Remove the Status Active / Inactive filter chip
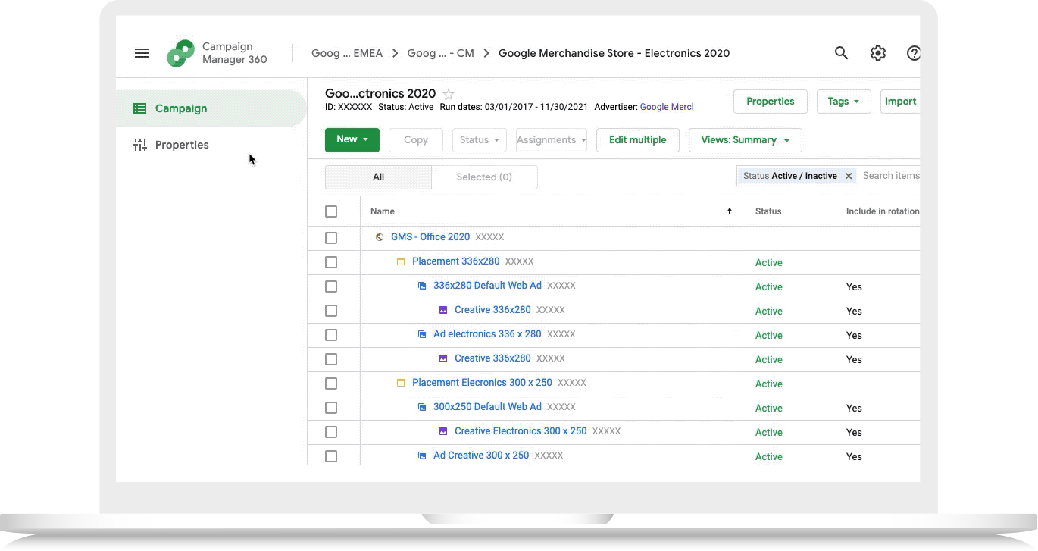Image resolution: width=1038 pixels, height=551 pixels. pyautogui.click(x=849, y=176)
